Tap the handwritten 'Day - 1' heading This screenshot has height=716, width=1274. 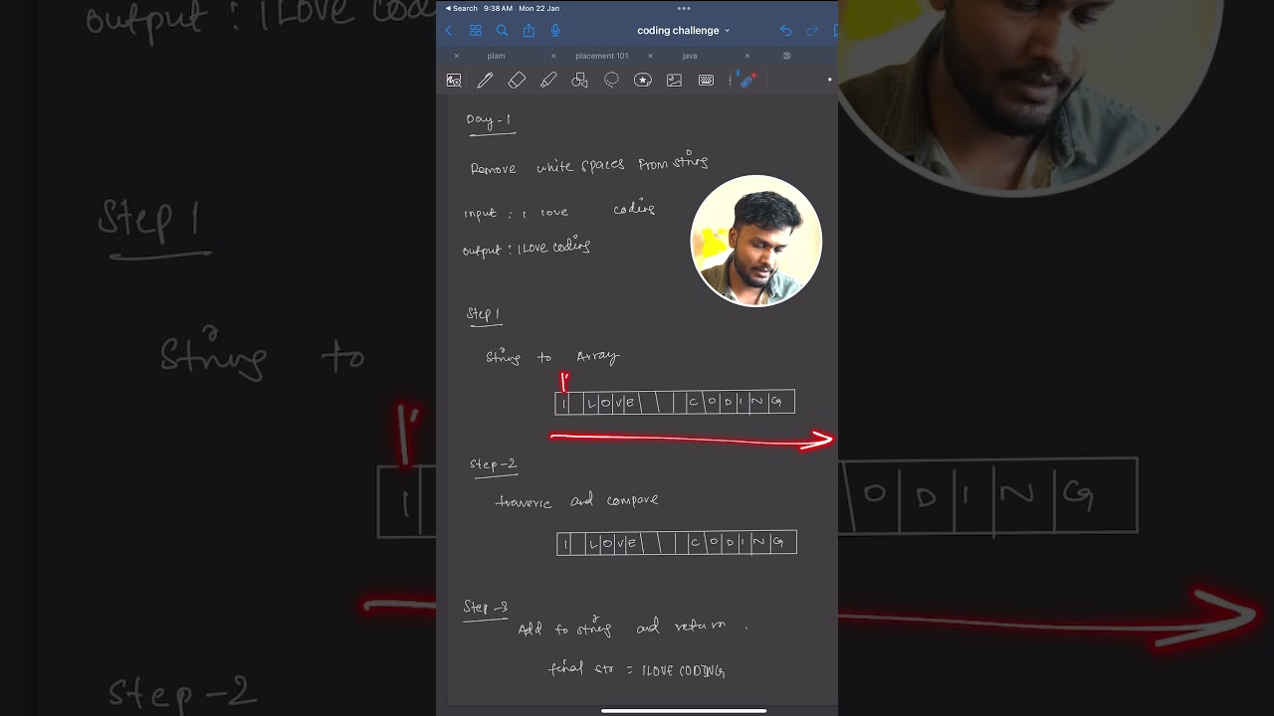pos(489,121)
